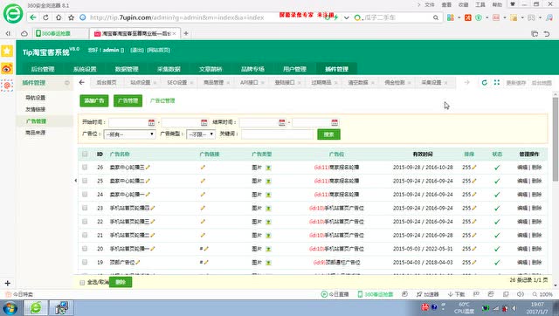The image size is (559, 316).
Task: Click the back arrow left of the admin tabs
Action: tap(81, 82)
